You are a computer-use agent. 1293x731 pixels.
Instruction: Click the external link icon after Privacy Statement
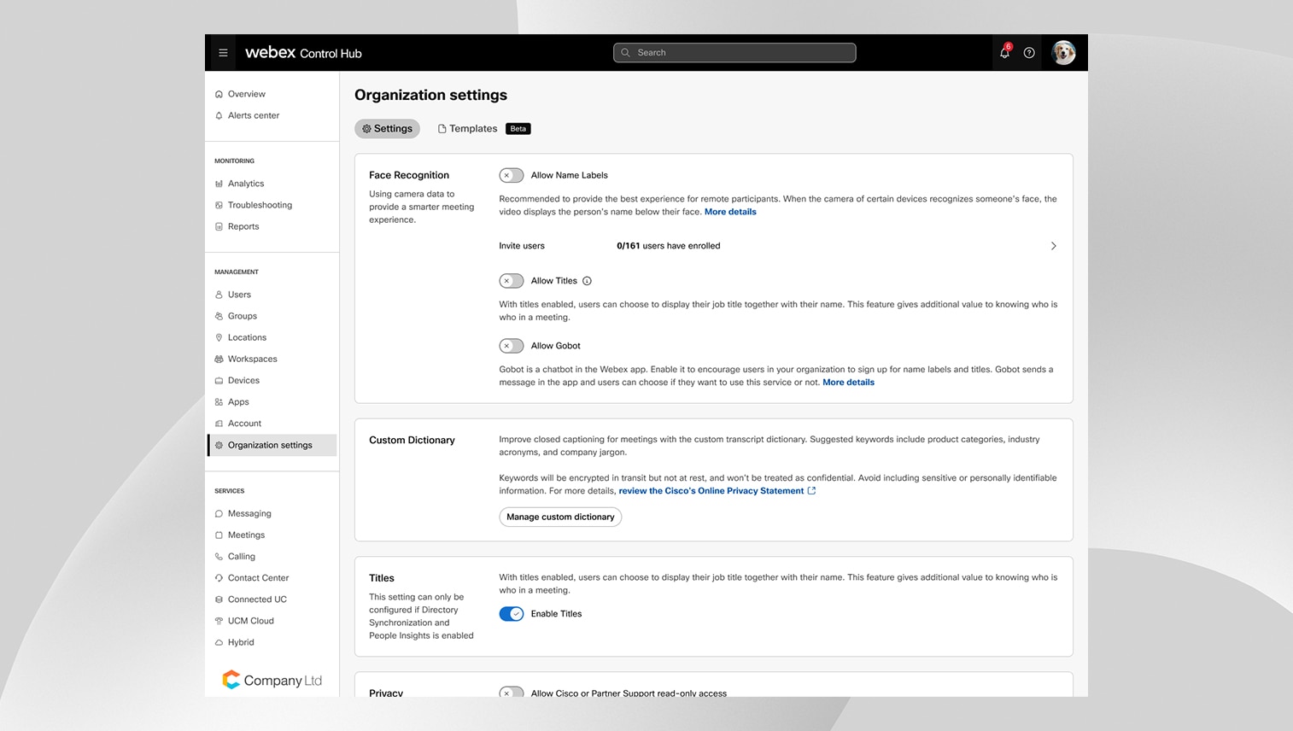point(811,491)
